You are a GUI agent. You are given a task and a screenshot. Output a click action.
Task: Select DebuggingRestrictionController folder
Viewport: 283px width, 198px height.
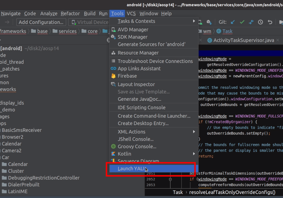pos(41,178)
